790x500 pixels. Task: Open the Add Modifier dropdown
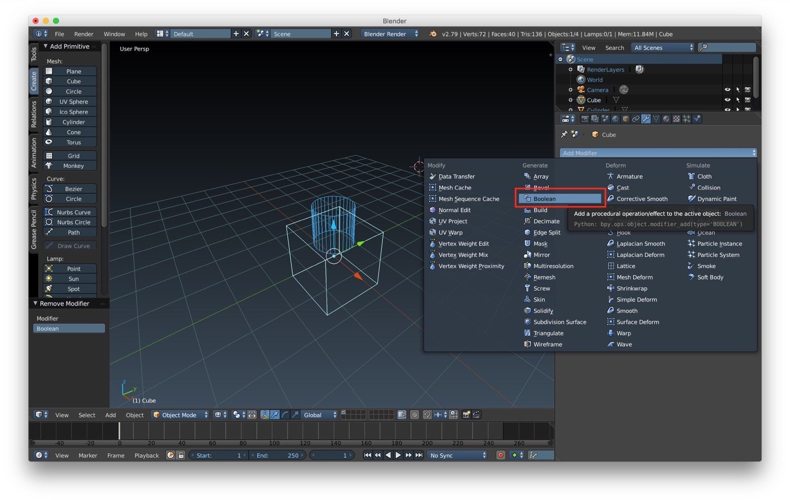[658, 153]
